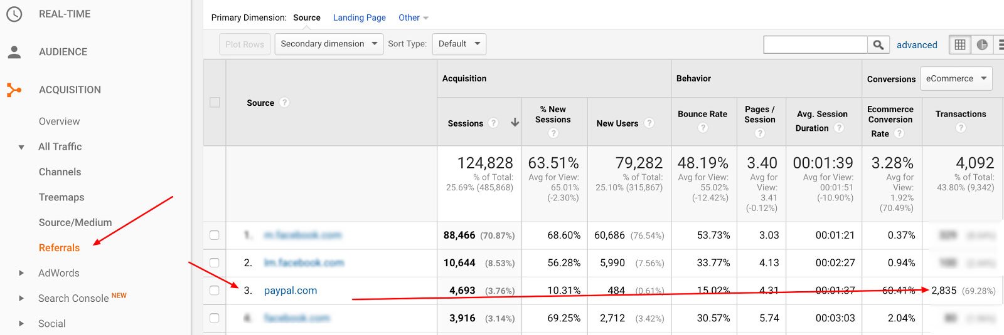Image resolution: width=1004 pixels, height=335 pixels.
Task: Open help icon next to Sessions header
Action: click(x=493, y=123)
